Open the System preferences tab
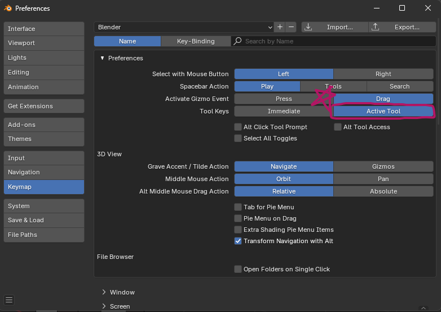The width and height of the screenshot is (441, 312). (44, 206)
